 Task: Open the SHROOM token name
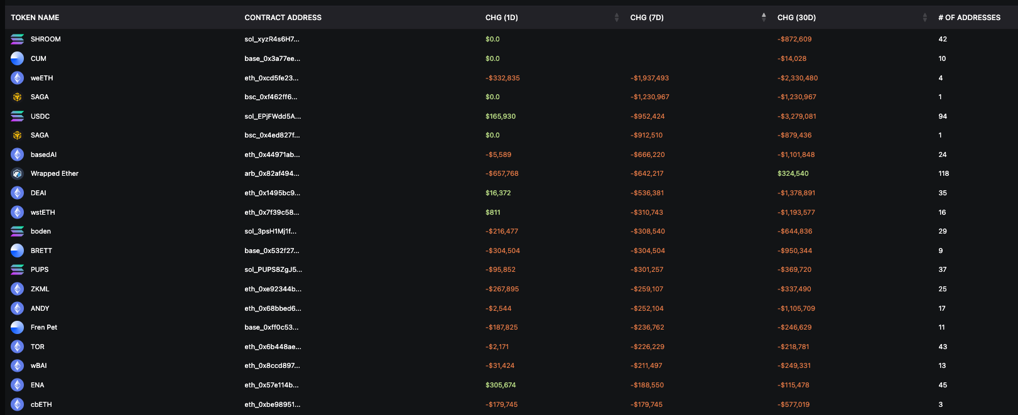(x=46, y=40)
